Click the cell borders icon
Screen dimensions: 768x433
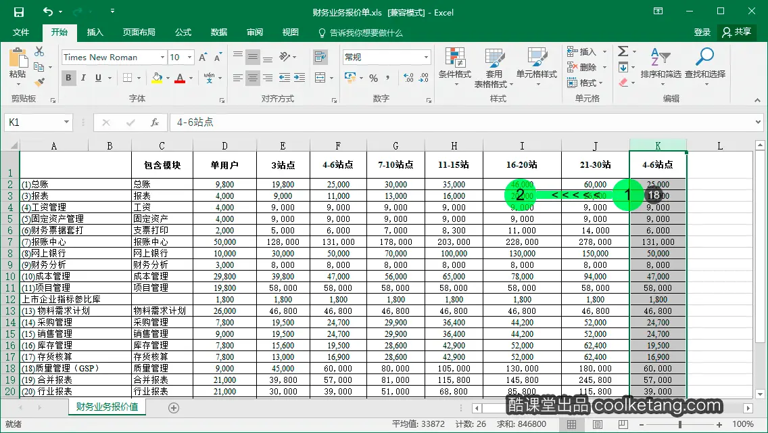127,78
